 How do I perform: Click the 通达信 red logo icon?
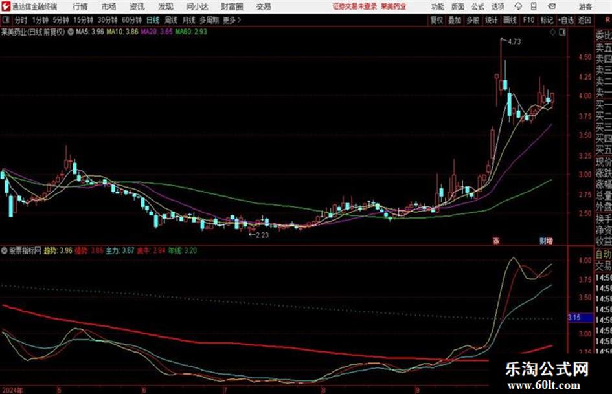[x=6, y=6]
